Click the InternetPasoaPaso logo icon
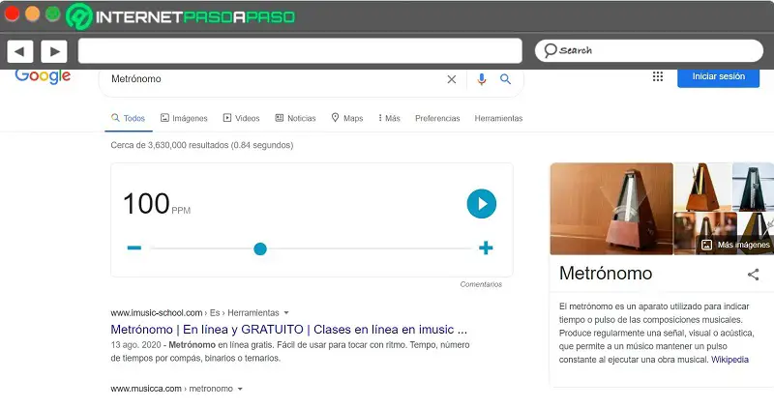774x408 pixels. 79,16
